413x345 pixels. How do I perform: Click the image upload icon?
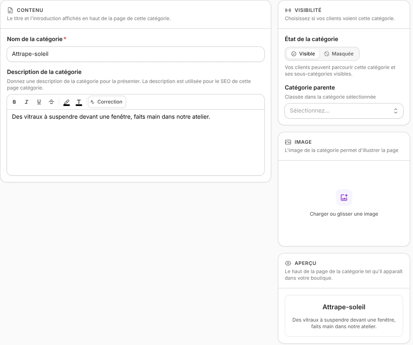[344, 198]
